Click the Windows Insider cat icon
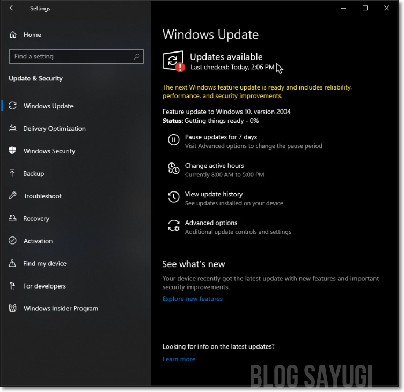404x392 pixels. (12, 308)
